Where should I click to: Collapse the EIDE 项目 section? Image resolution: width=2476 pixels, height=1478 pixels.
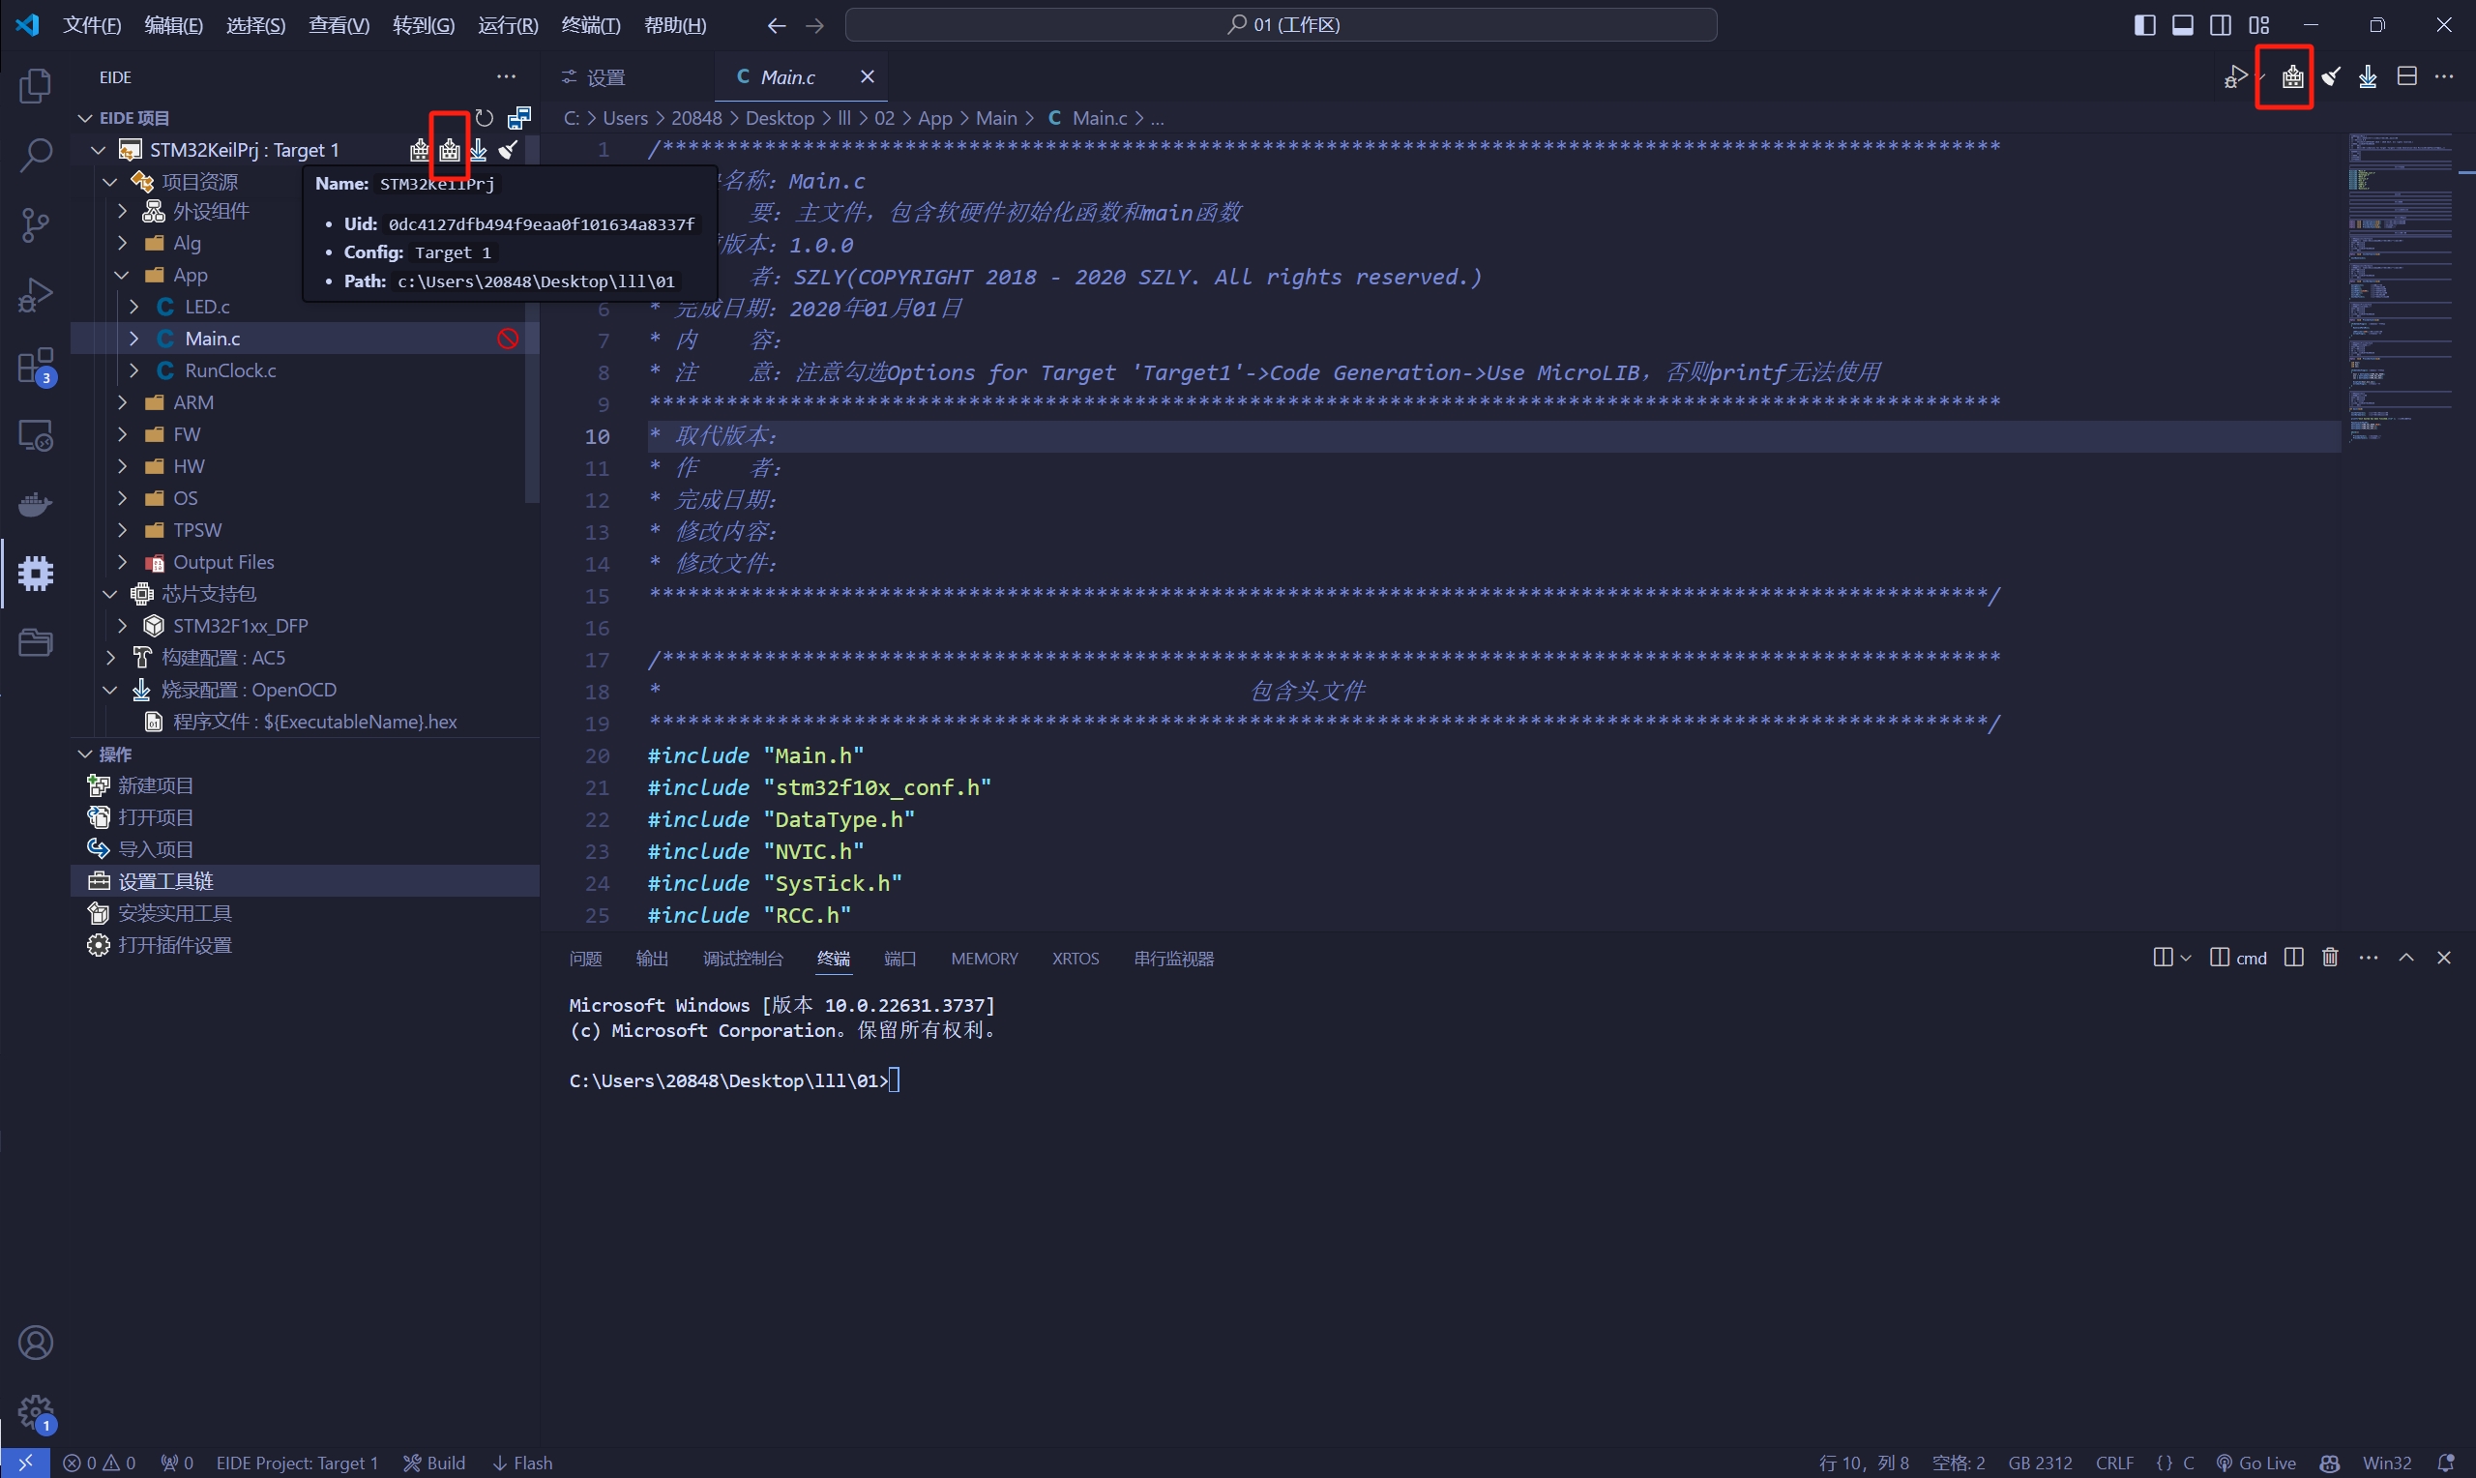tap(86, 117)
